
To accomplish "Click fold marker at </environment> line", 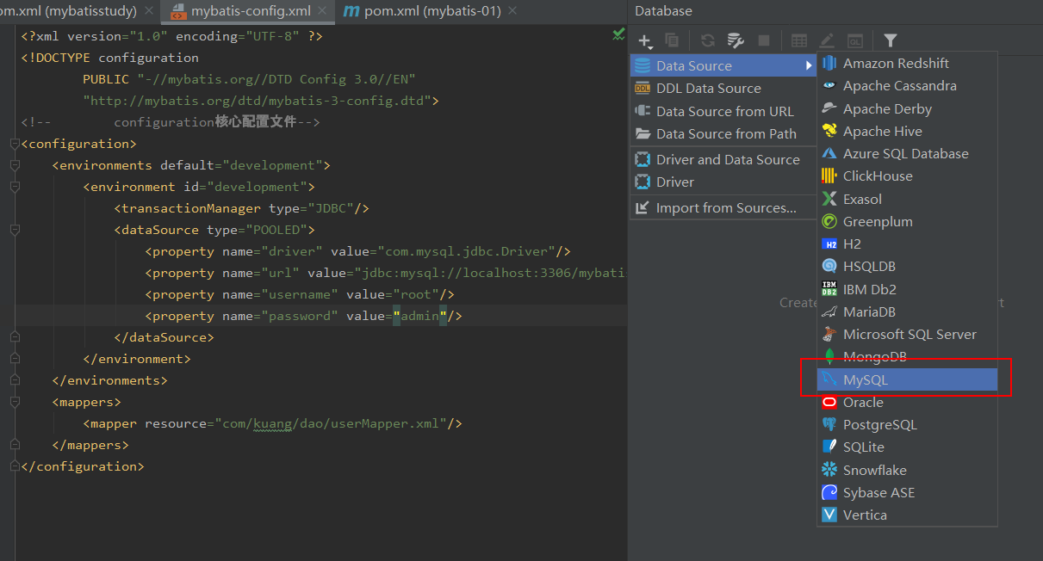I will (x=15, y=359).
